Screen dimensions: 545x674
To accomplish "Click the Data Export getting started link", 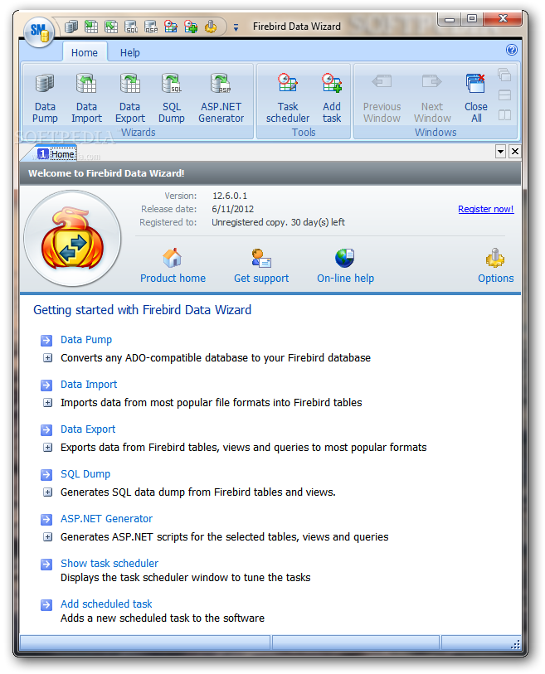I will pyautogui.click(x=88, y=429).
